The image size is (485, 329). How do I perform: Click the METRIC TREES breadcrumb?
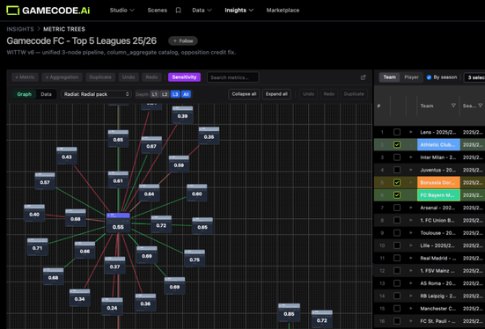64,29
